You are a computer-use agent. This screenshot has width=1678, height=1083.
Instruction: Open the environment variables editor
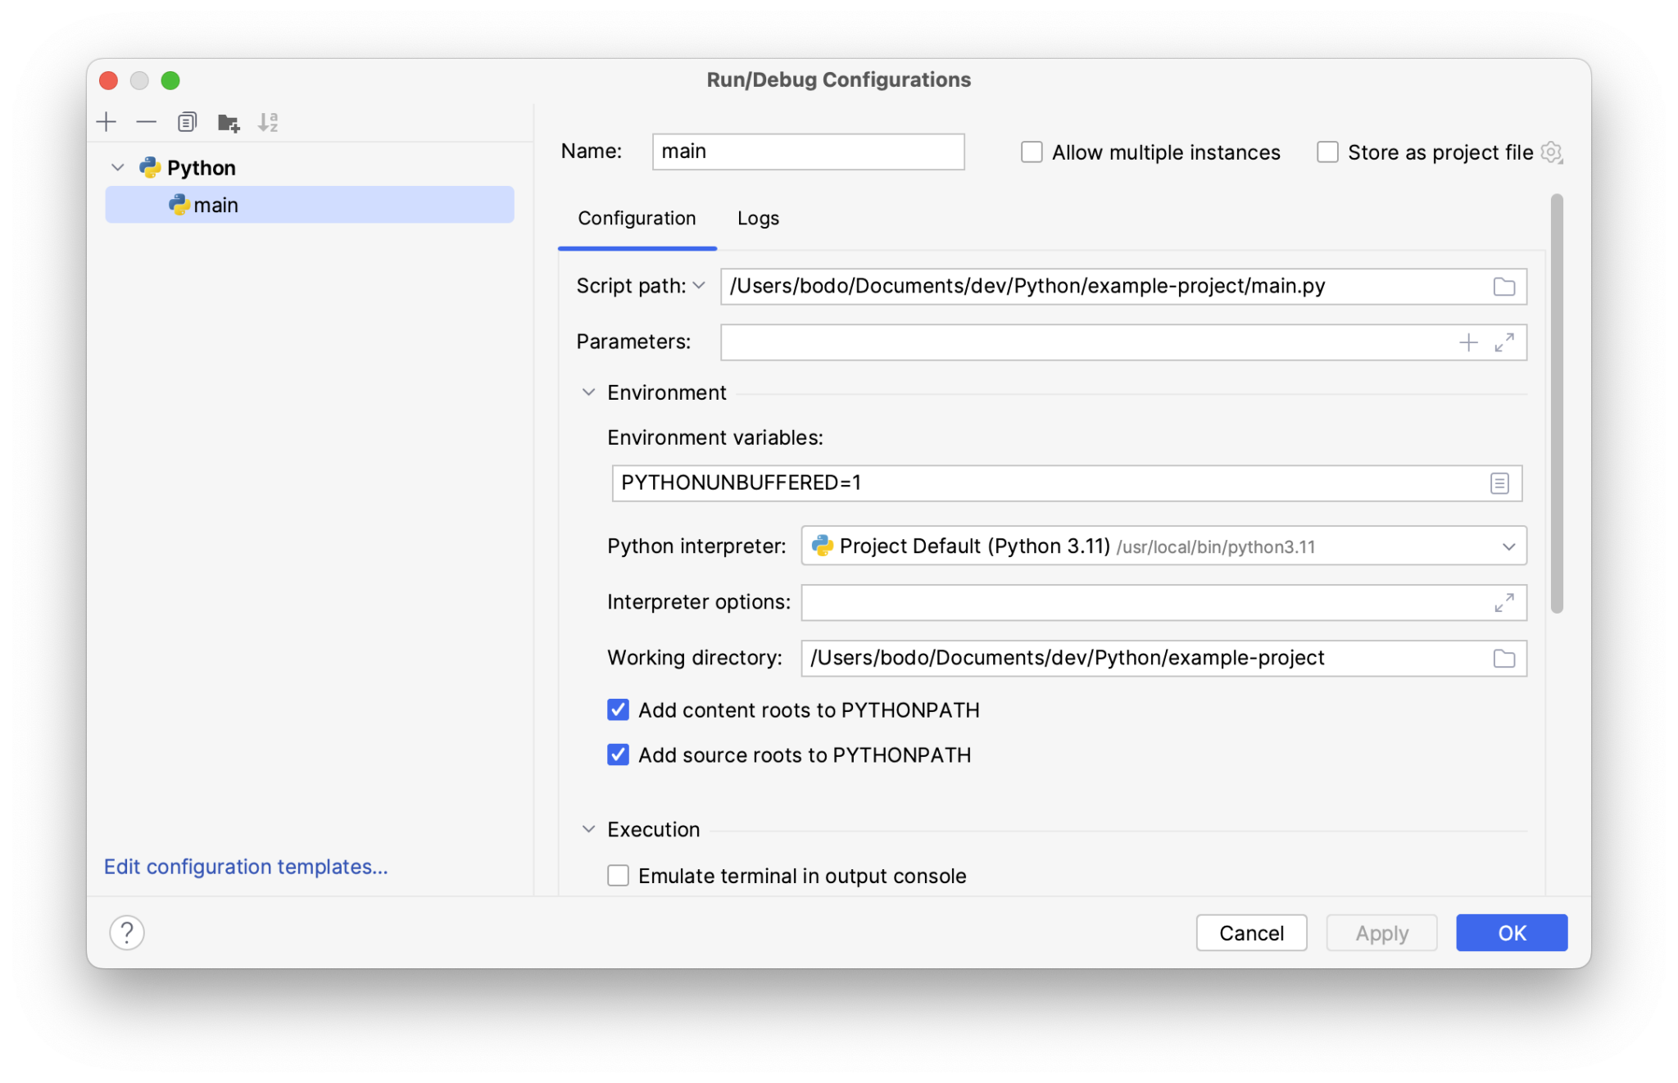[x=1499, y=483]
